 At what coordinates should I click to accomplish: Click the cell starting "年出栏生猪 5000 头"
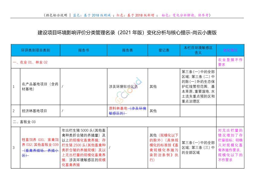click(x=84, y=148)
